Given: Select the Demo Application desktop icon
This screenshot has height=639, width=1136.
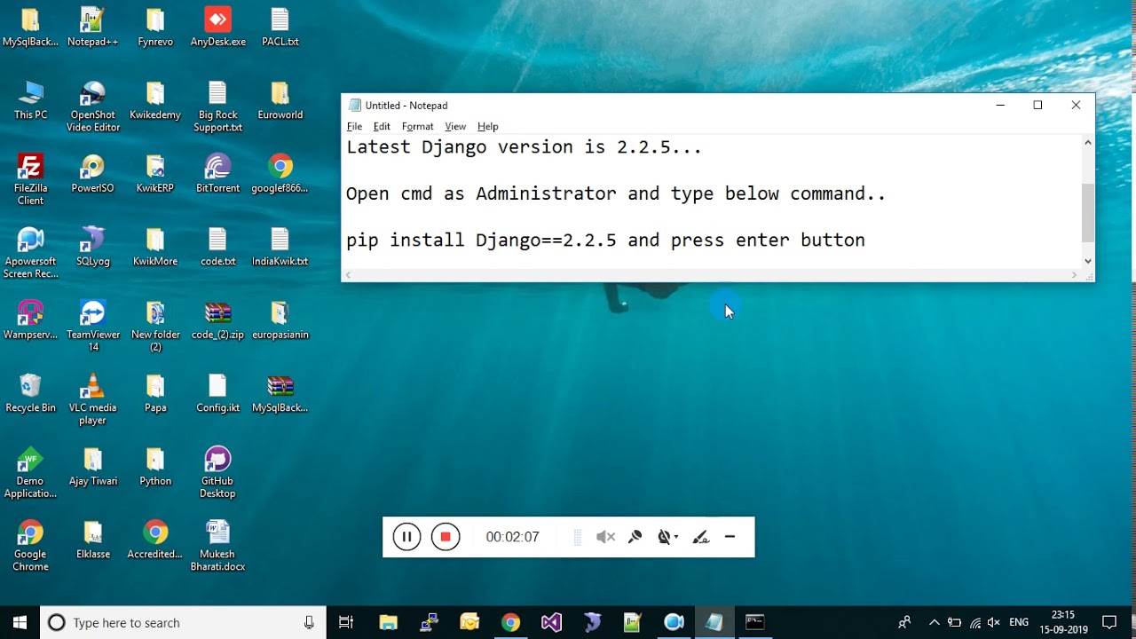Looking at the screenshot, I should (x=30, y=472).
